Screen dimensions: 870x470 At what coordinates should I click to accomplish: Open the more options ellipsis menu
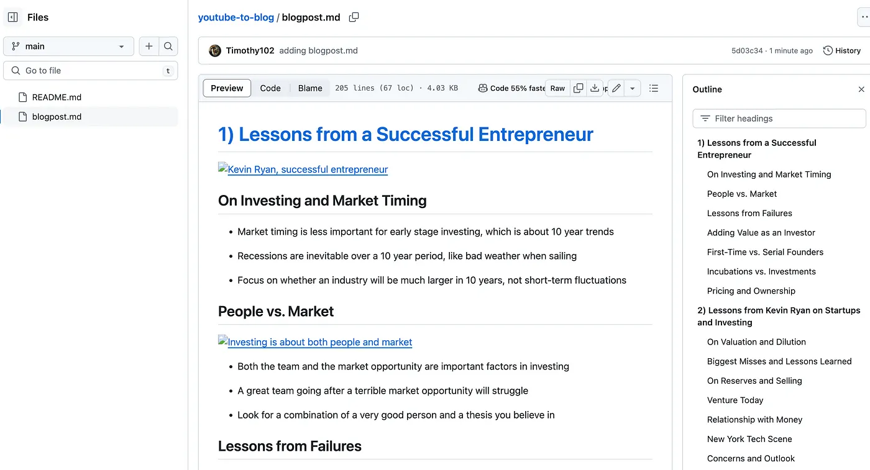864,17
